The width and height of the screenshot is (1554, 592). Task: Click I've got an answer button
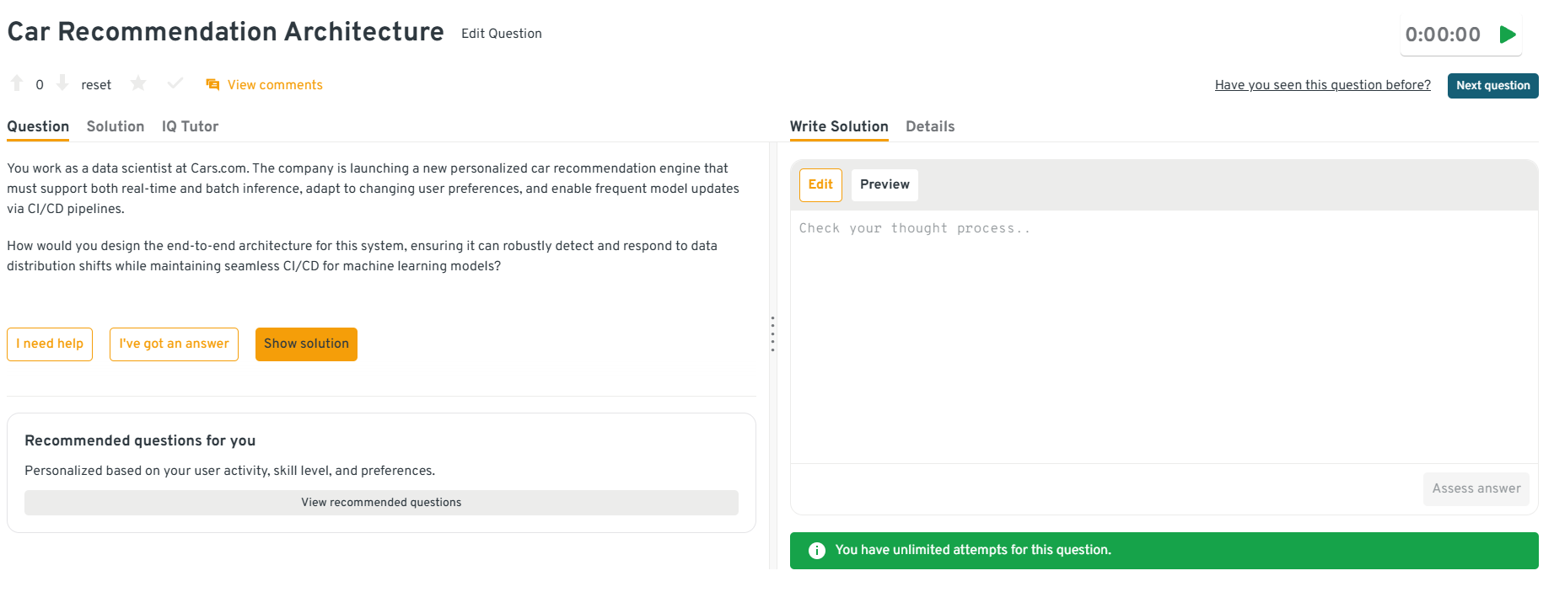[174, 344]
